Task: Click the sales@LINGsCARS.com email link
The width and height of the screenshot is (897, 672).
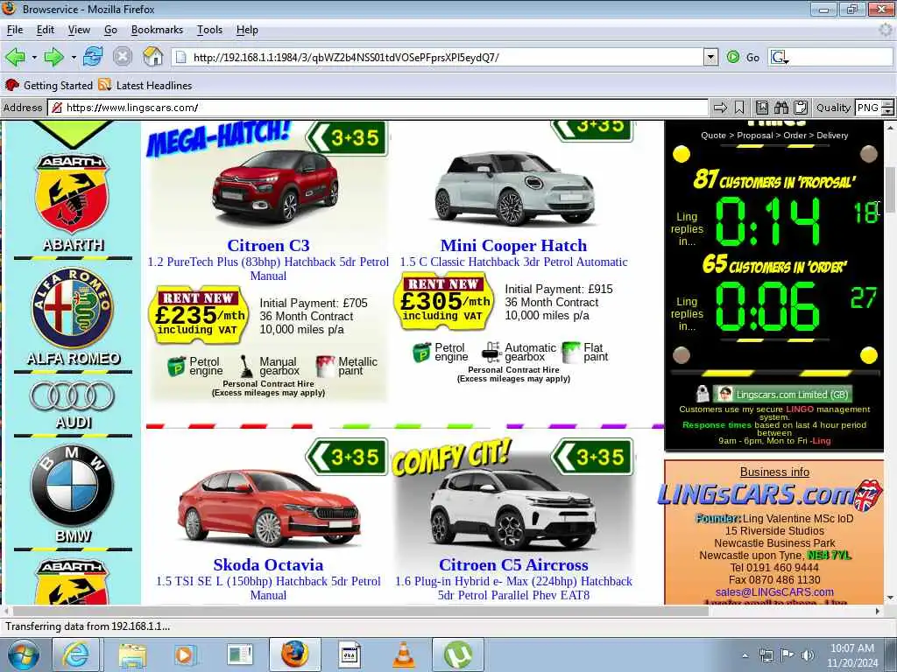Action: tap(774, 592)
